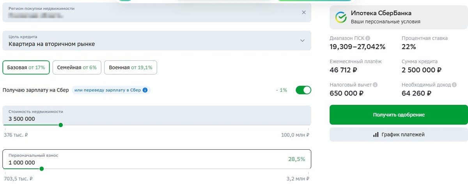Screen dimensions: 468x191
Task: Click the property cost slider handle
Action: coord(60,125)
